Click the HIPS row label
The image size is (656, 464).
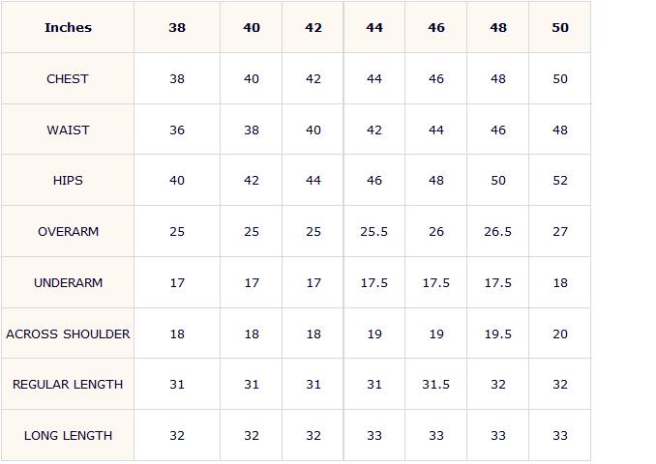tap(68, 180)
